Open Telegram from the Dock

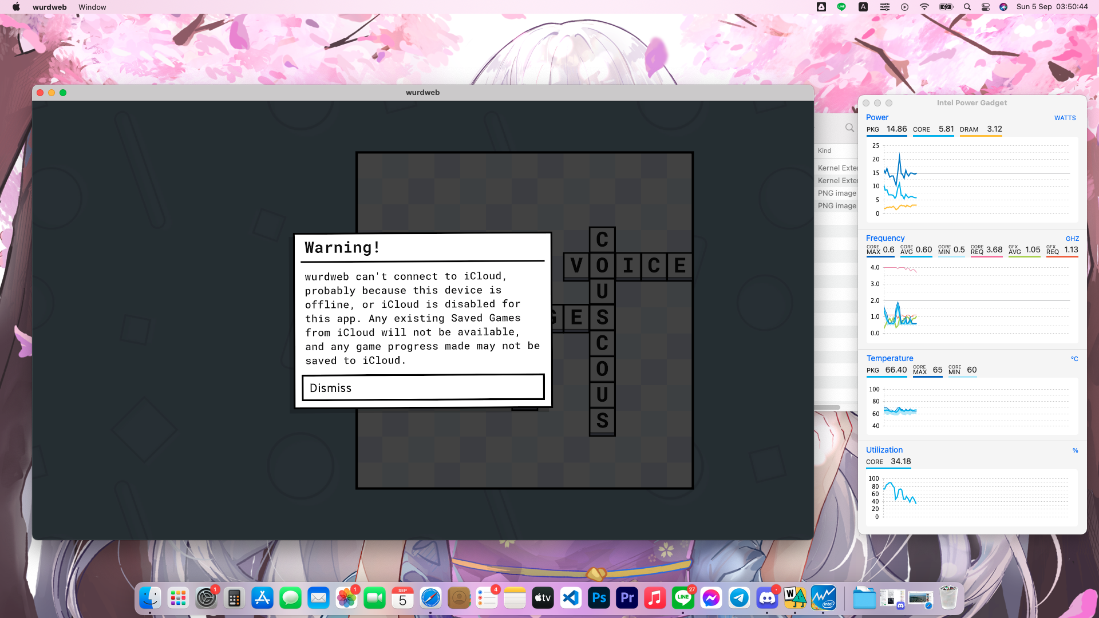tap(739, 598)
